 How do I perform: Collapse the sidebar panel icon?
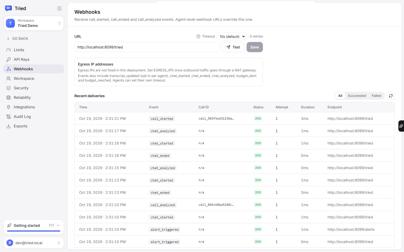pos(59,8)
